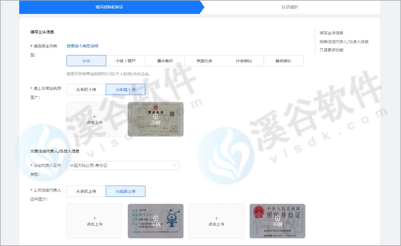
Task: Click the plus icon for ID front upload
Action: coord(95,218)
